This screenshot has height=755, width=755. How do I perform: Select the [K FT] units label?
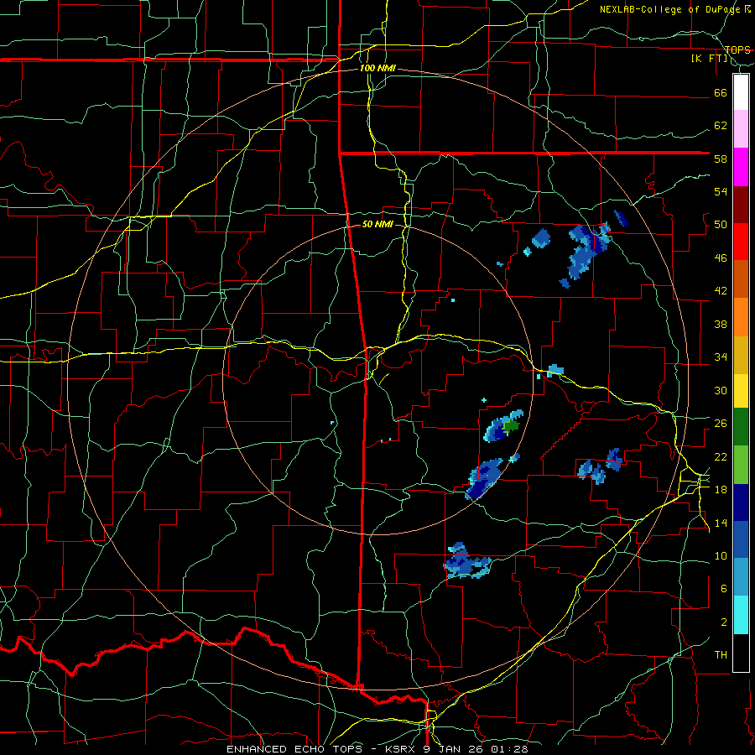(709, 59)
